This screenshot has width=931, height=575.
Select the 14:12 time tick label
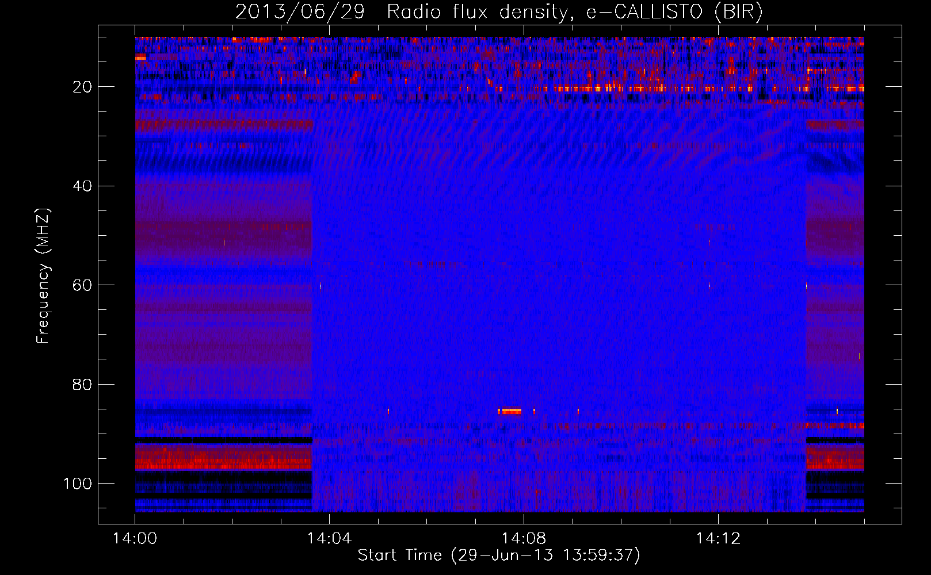tap(718, 539)
